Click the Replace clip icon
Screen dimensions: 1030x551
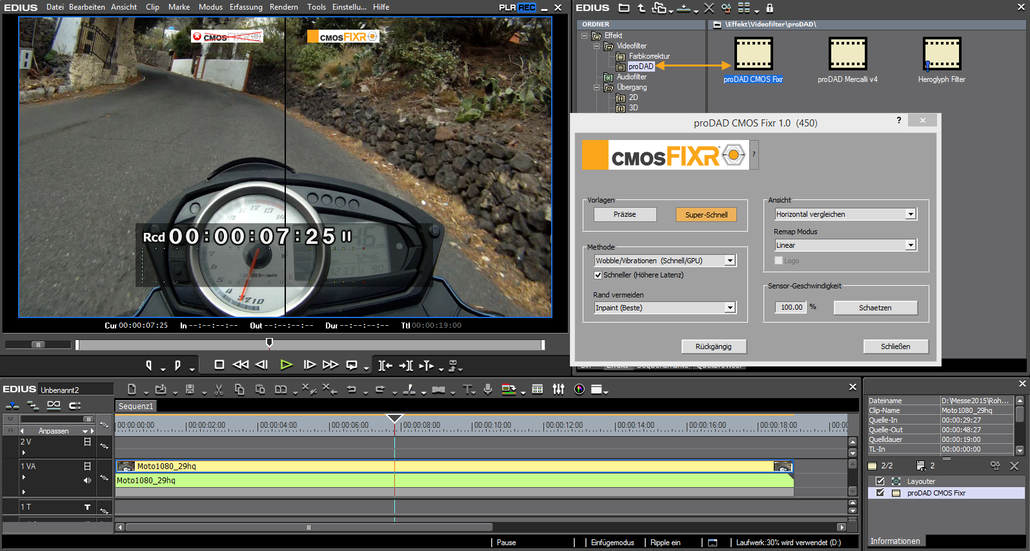281,389
